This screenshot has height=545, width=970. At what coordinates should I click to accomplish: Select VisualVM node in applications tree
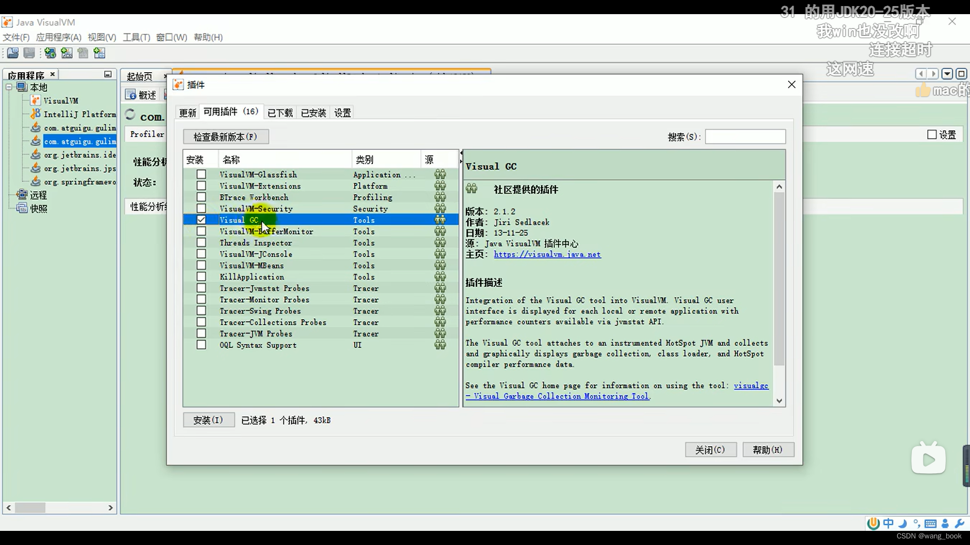61,101
